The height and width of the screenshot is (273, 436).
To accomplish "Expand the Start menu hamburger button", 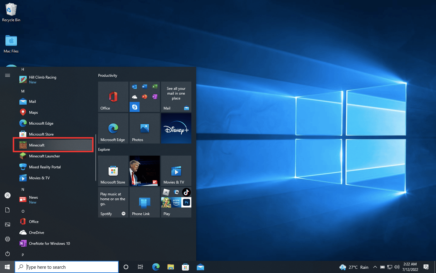I will tap(8, 75).
